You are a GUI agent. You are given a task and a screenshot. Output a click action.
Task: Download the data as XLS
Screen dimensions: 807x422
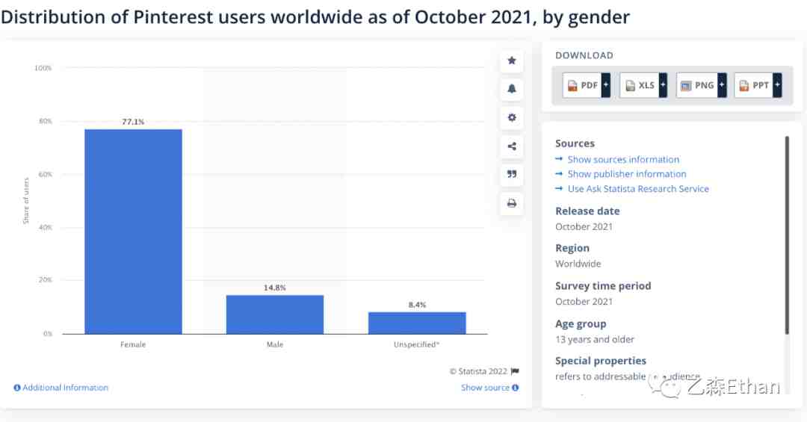tap(640, 85)
